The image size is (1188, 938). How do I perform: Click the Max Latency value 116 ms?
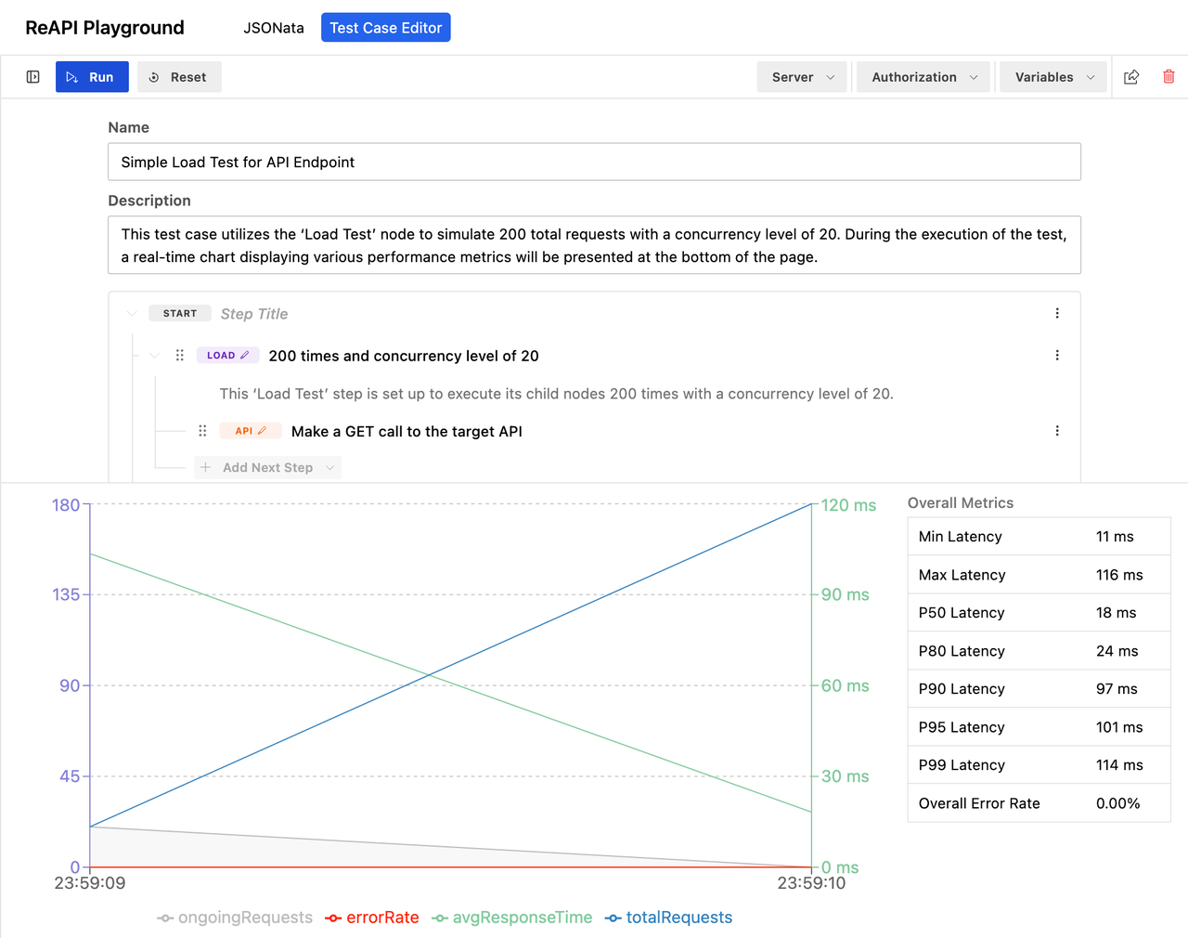pyautogui.click(x=1119, y=575)
